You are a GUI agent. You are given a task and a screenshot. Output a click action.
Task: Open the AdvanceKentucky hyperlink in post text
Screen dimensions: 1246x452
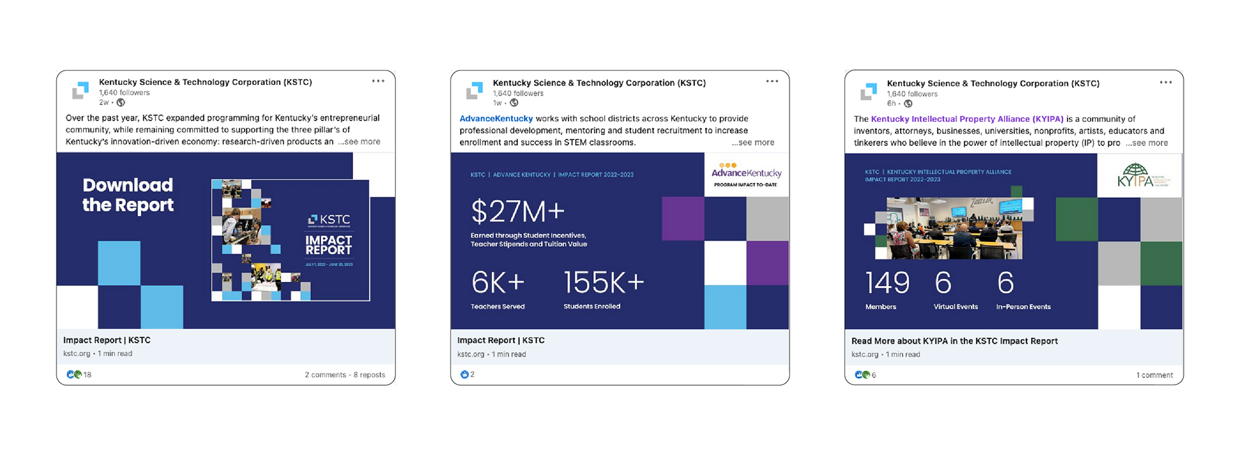pos(496,119)
